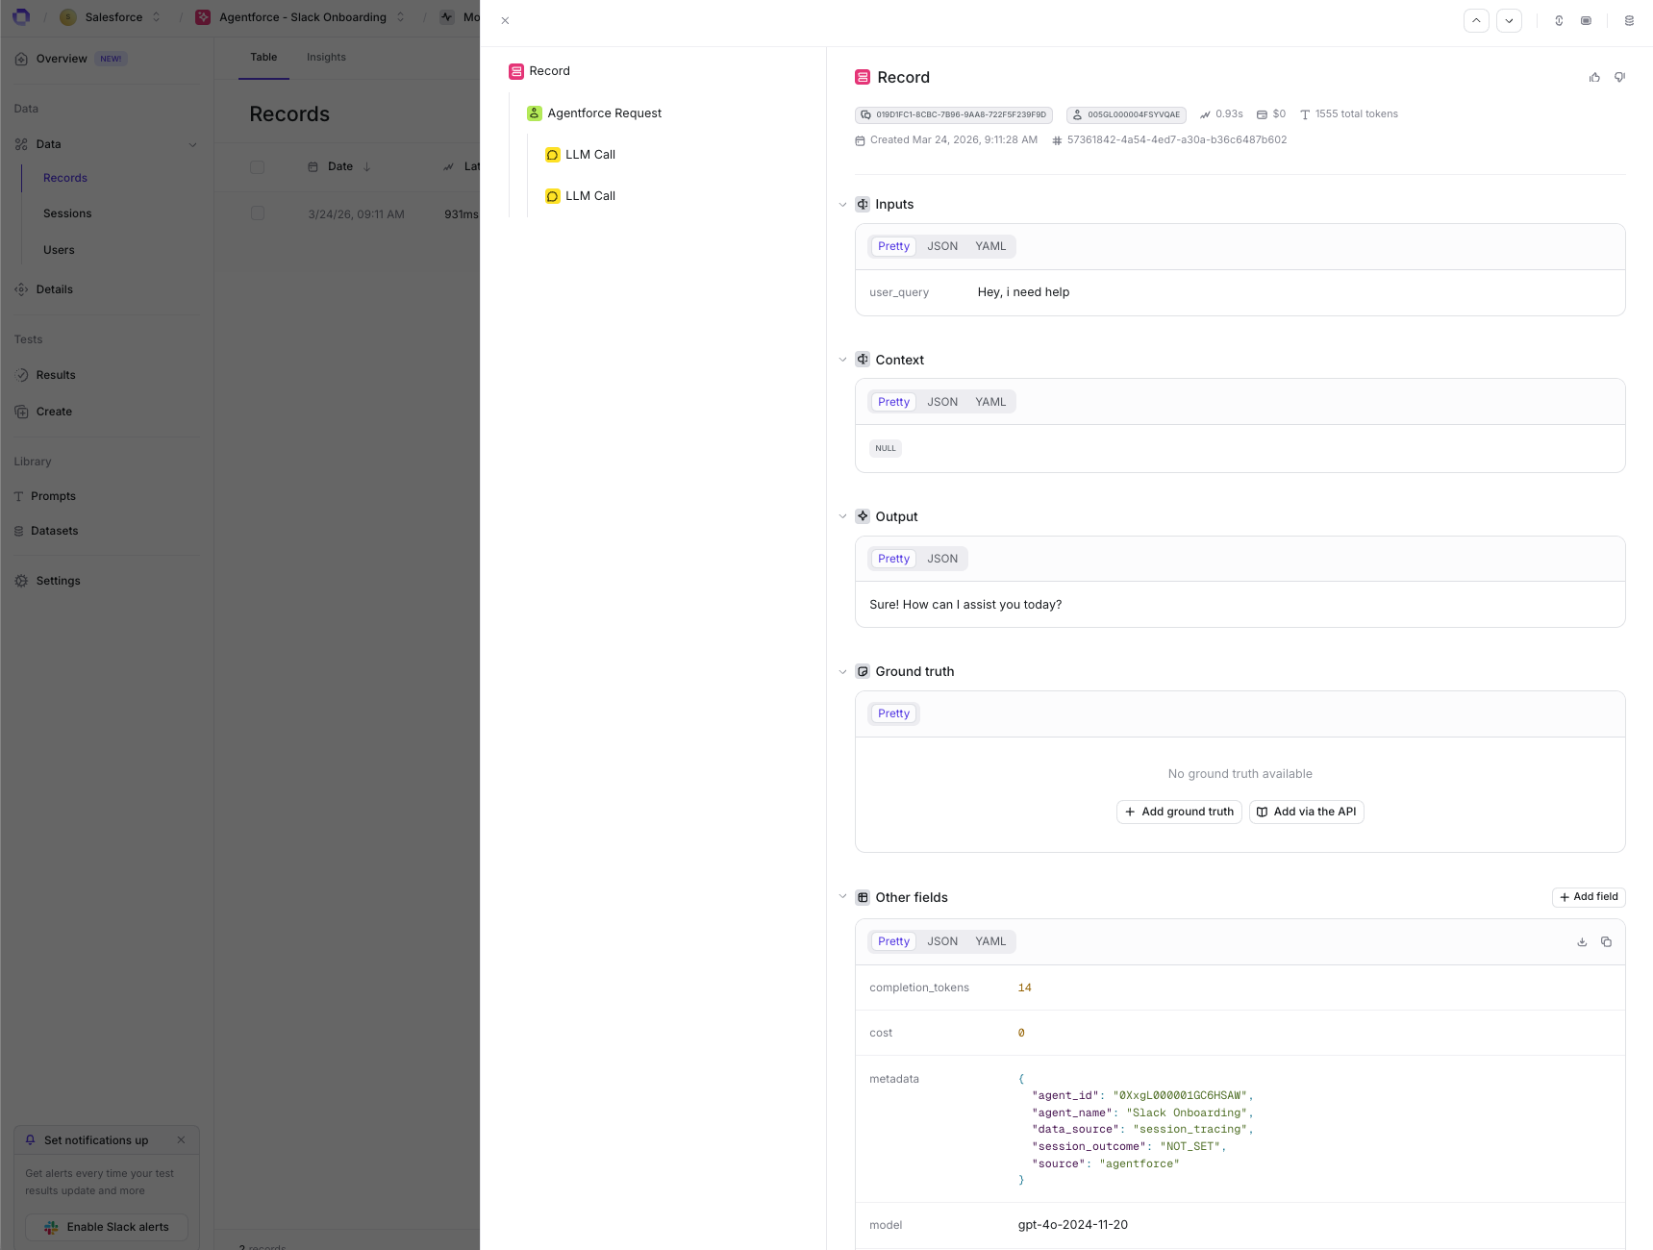
Task: Collapse the Ground truth section
Action: 842,671
